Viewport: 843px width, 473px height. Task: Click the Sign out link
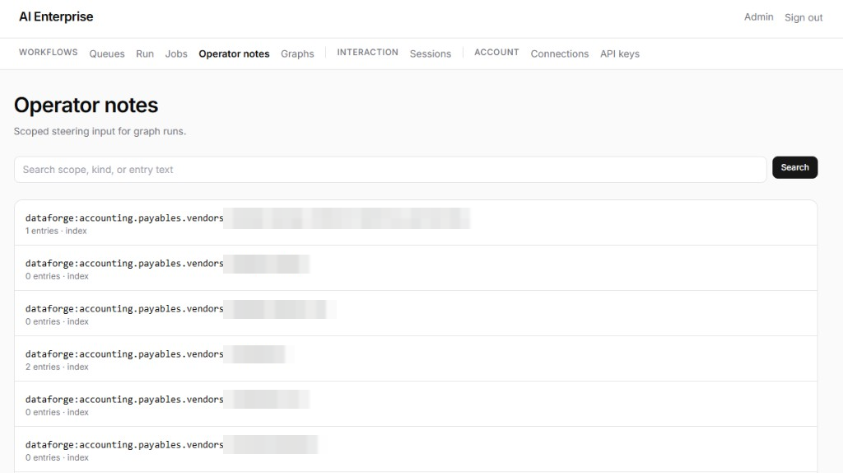[x=803, y=17]
